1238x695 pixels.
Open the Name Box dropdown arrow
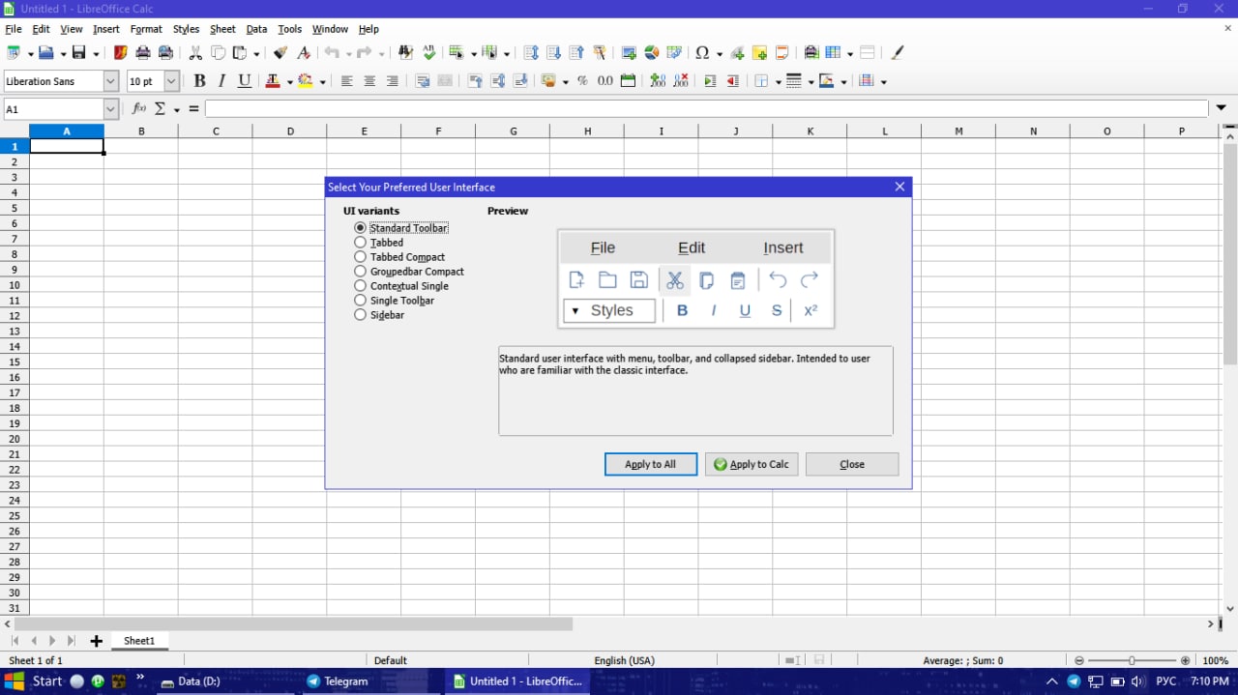(110, 109)
